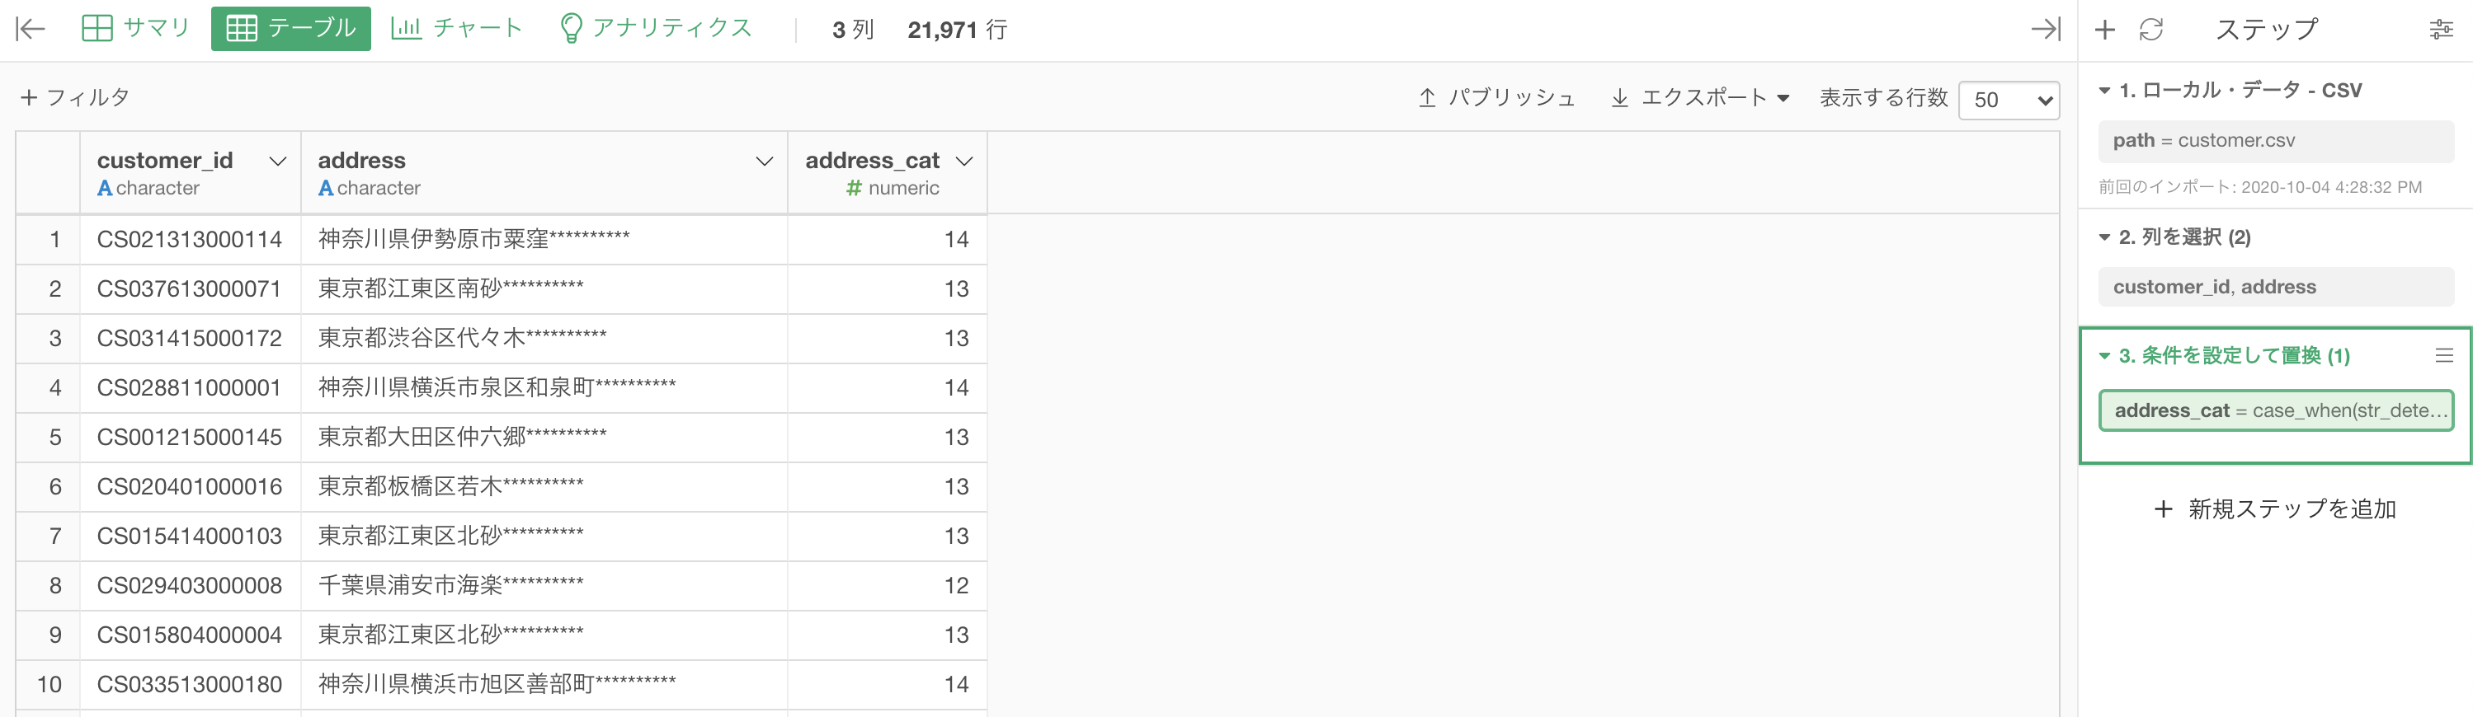Collapse the right steps panel arrow
Viewport: 2473px width, 717px height.
tap(2046, 29)
